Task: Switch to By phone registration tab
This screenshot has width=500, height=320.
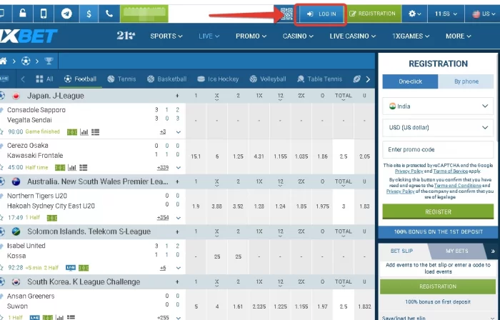Action: coord(466,81)
